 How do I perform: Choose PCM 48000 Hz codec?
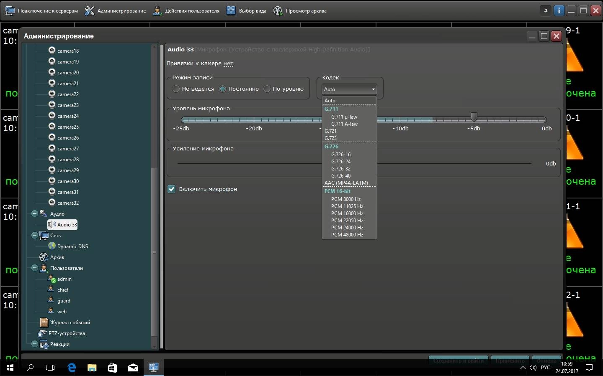point(349,235)
